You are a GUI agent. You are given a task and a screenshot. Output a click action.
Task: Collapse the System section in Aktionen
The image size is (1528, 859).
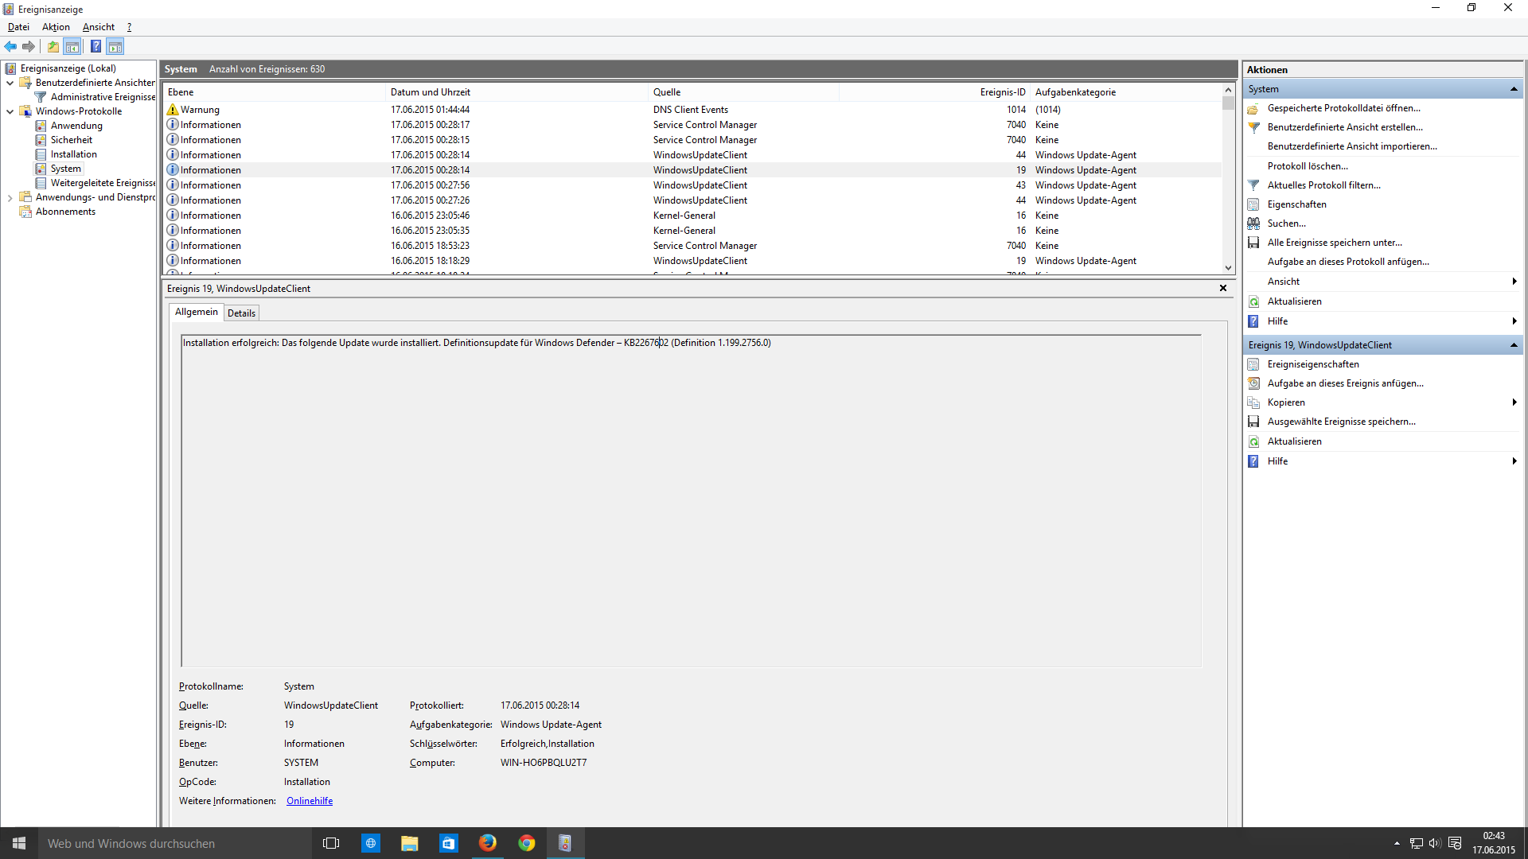coord(1513,89)
